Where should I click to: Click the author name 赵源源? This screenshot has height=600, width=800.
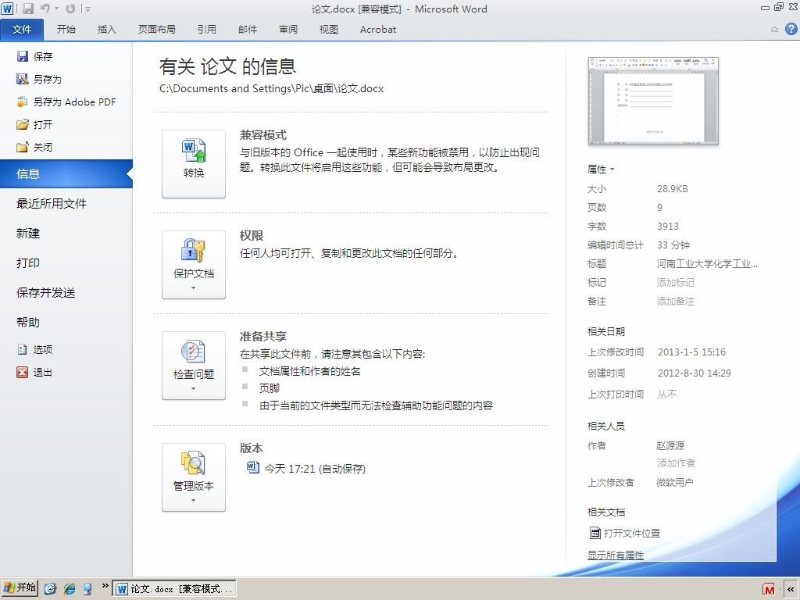670,446
